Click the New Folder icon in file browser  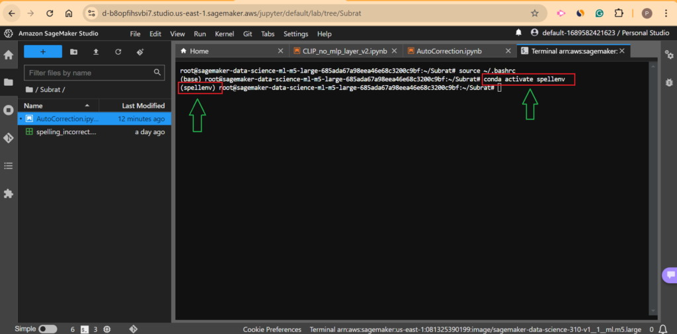point(73,51)
